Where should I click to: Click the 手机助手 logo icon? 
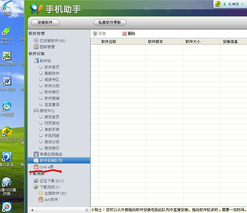click(36, 9)
